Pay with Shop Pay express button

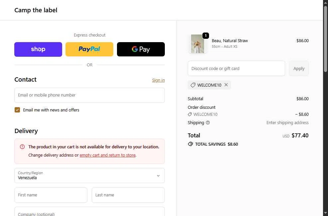pyautogui.click(x=38, y=49)
